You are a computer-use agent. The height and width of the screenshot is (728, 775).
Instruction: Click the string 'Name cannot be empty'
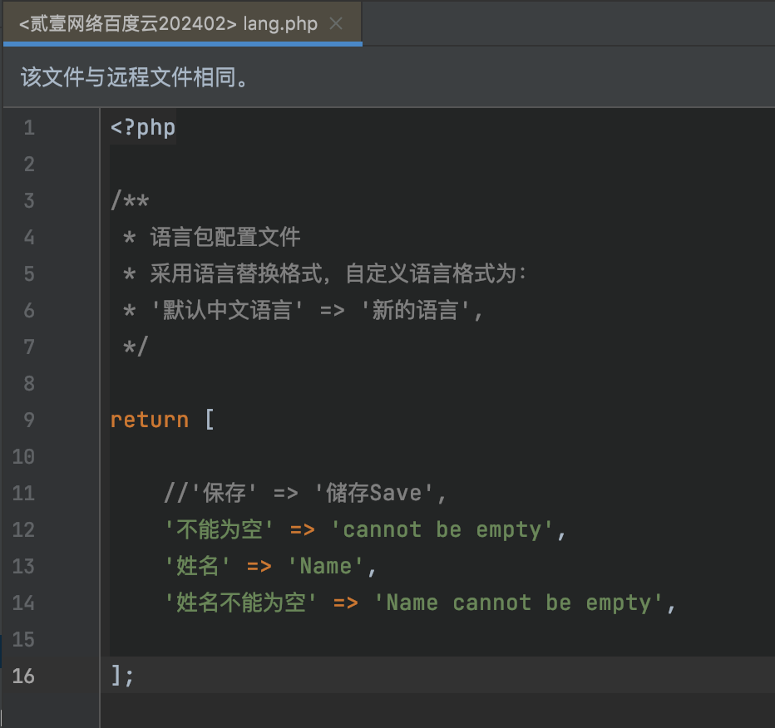(519, 603)
